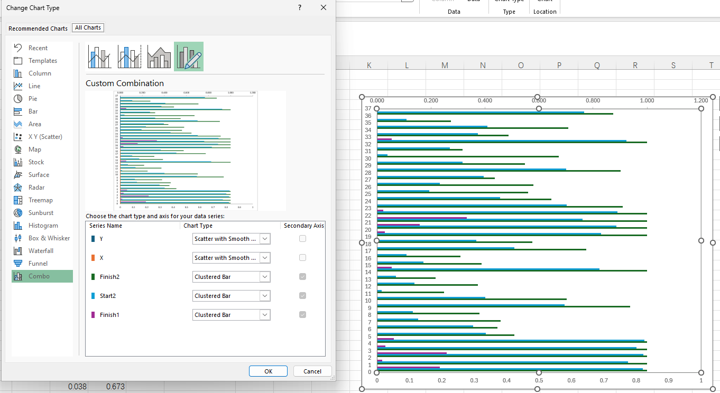
Task: Select X Y (Scatter) chart category
Action: 42,137
